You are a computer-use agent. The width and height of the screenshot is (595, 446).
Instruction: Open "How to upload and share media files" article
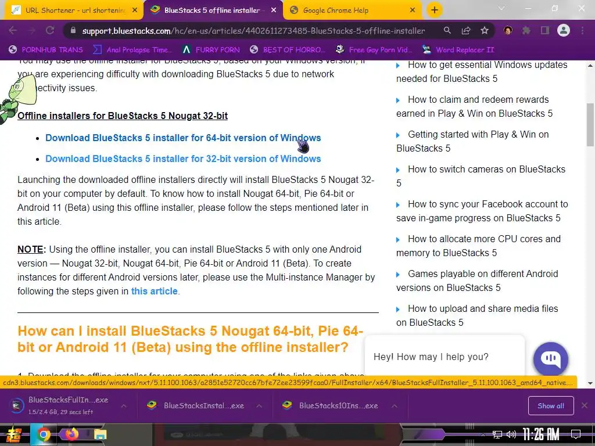(477, 315)
